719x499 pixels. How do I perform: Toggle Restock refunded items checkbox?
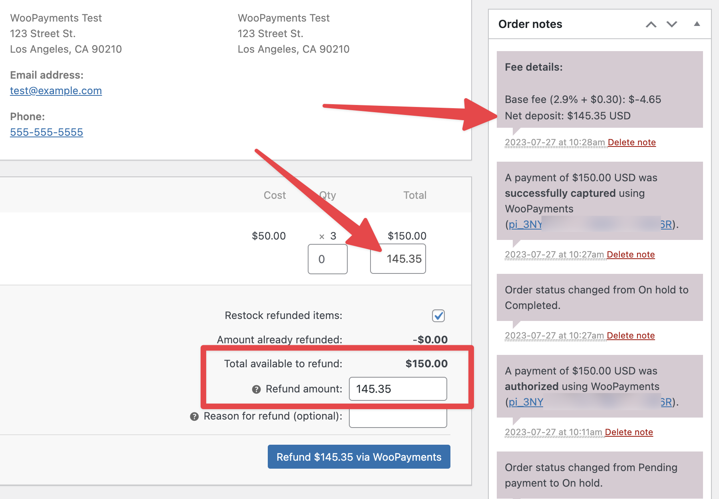click(438, 316)
